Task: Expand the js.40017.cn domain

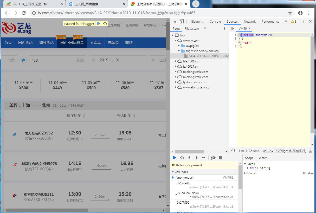Action: 176,67
